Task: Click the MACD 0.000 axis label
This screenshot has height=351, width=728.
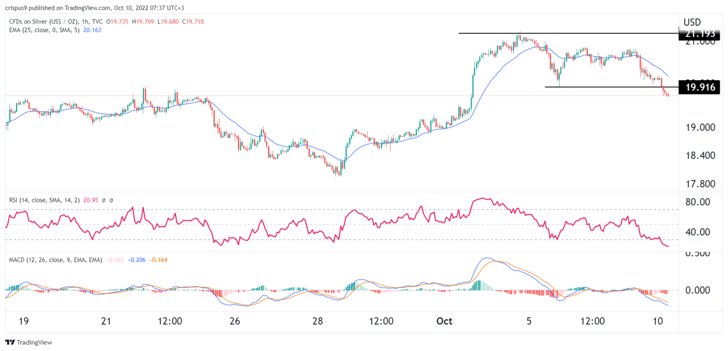Action: [697, 290]
